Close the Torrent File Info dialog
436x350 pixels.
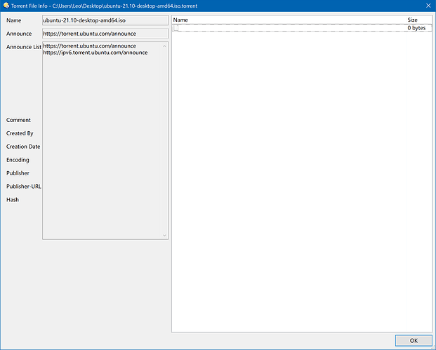pyautogui.click(x=428, y=6)
